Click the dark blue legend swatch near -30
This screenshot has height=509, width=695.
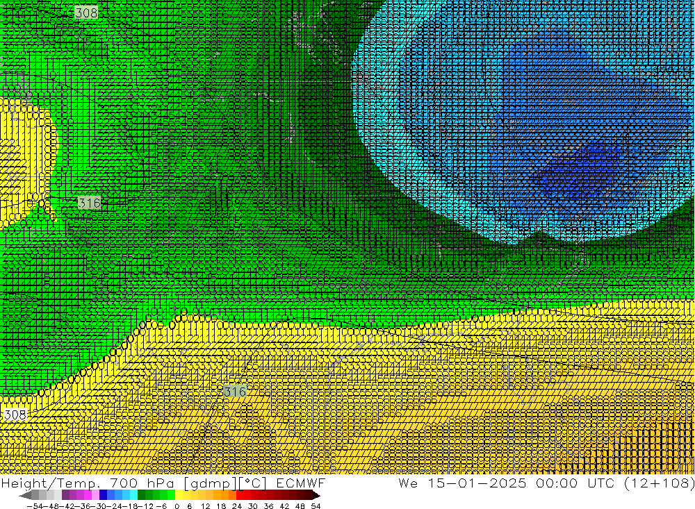pyautogui.click(x=104, y=495)
